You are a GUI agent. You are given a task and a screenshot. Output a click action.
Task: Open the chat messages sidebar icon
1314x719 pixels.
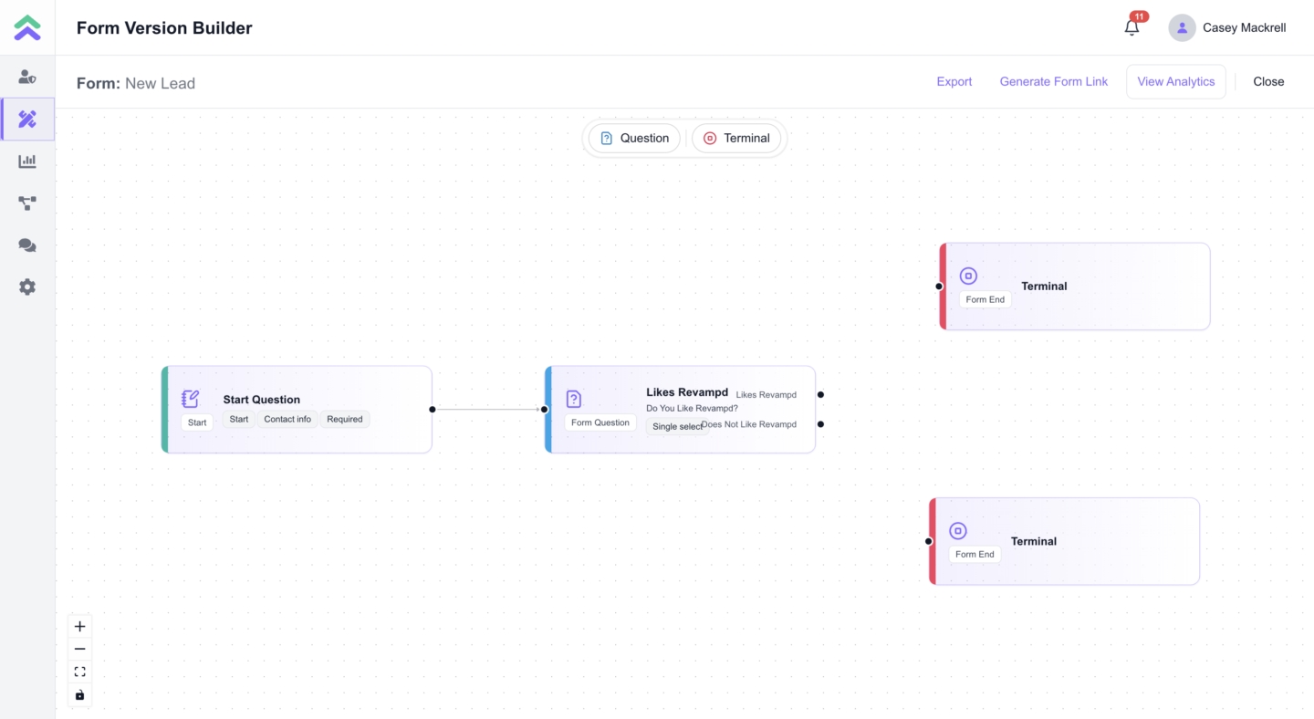[x=27, y=245]
